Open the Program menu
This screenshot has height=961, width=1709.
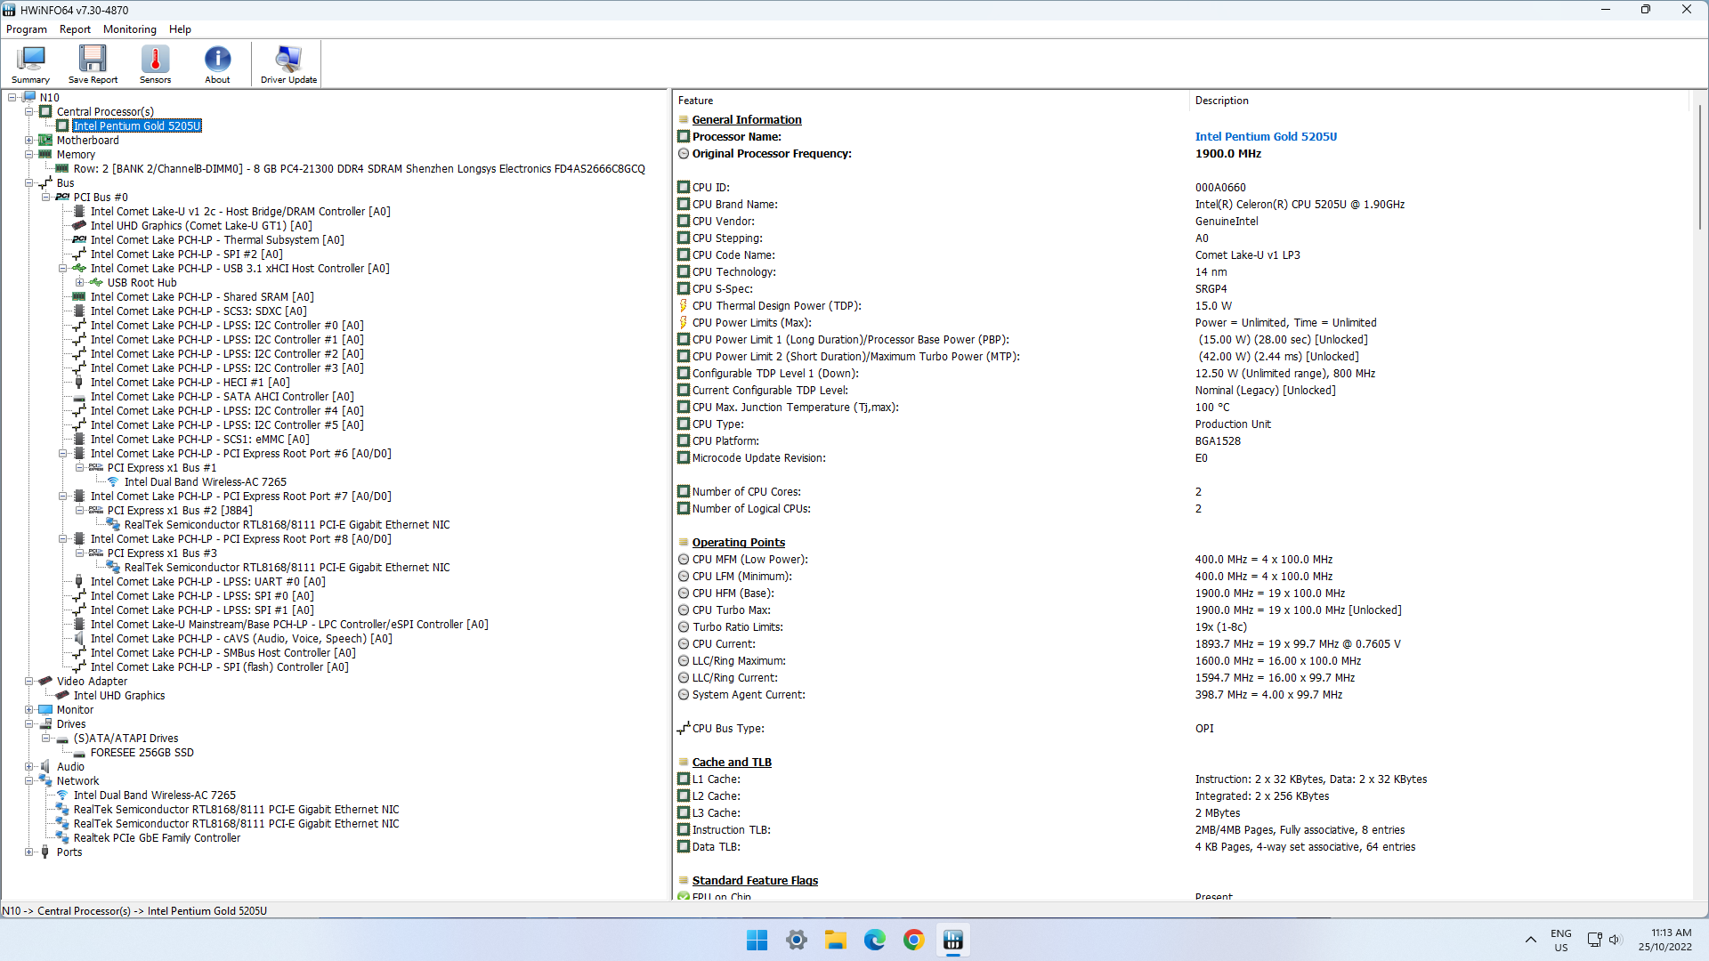tap(27, 29)
